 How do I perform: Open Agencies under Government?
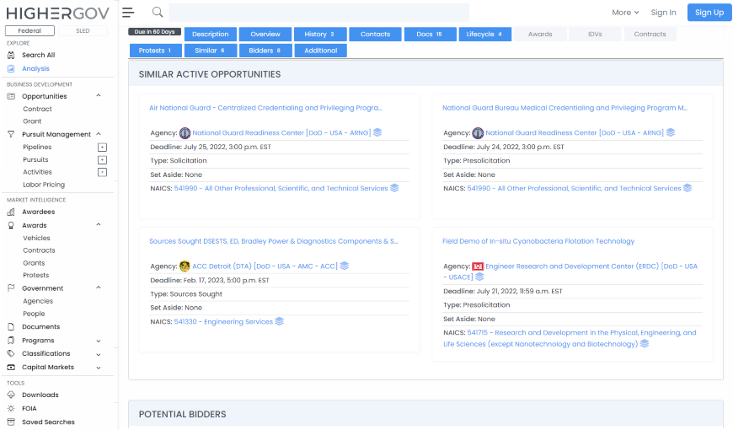pyautogui.click(x=38, y=301)
